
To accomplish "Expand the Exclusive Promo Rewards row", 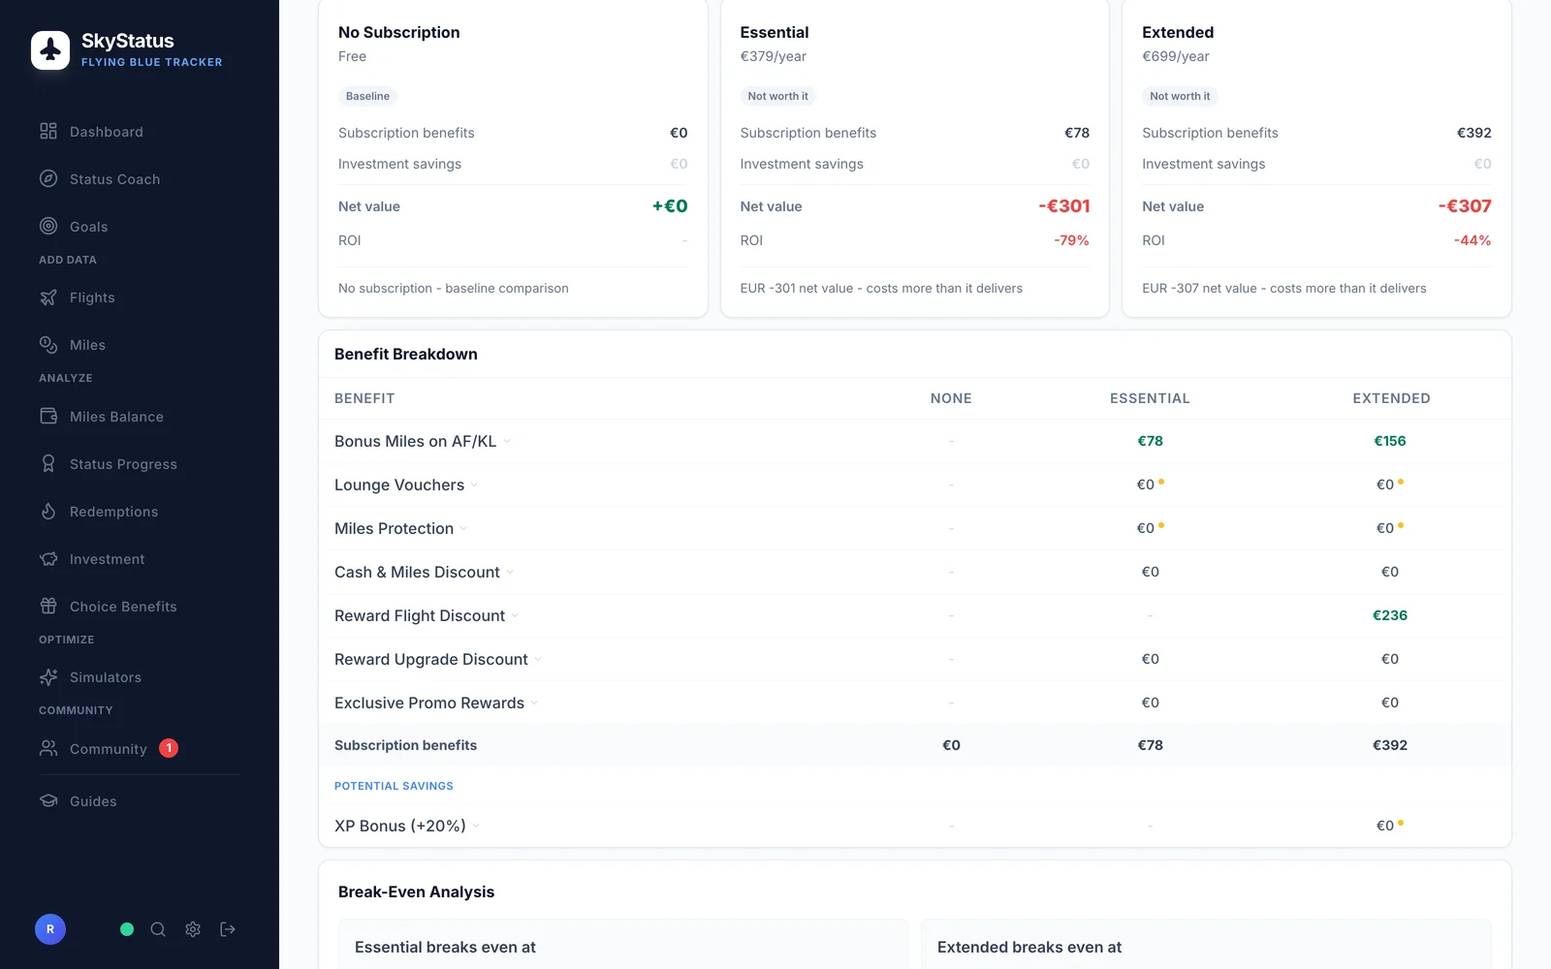I will [x=534, y=703].
